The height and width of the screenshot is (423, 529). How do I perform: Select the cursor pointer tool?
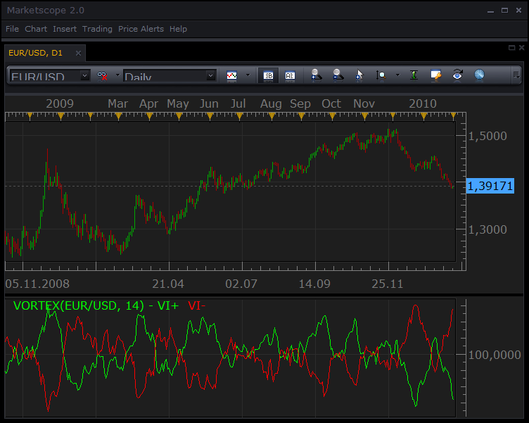(359, 75)
